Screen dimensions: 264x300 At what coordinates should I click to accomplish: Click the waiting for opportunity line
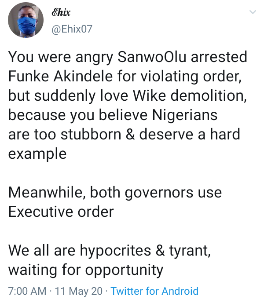pos(86,270)
